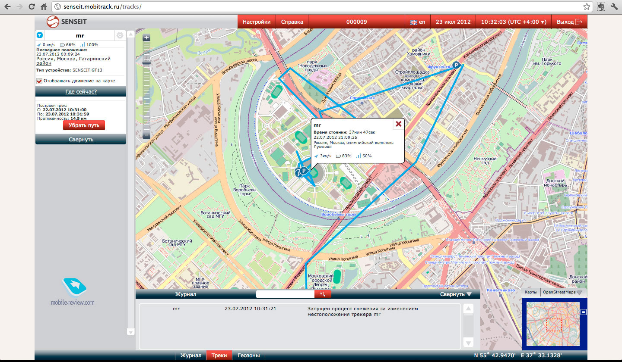This screenshot has height=362, width=622.
Task: Click the tracker settings gear icon
Action: click(x=120, y=36)
